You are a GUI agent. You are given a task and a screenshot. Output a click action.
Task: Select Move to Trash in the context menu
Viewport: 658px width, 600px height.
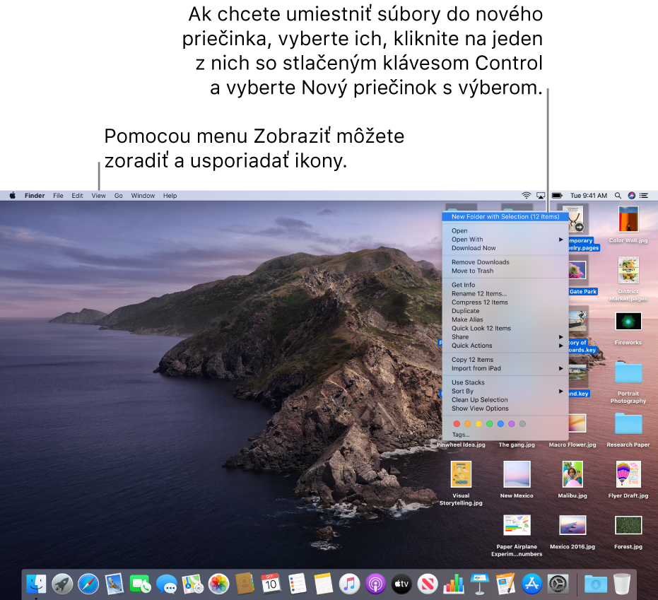click(x=505, y=271)
